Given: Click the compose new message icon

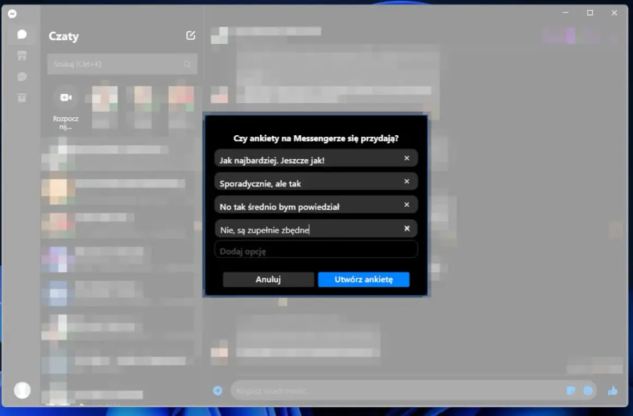Looking at the screenshot, I should pos(190,35).
